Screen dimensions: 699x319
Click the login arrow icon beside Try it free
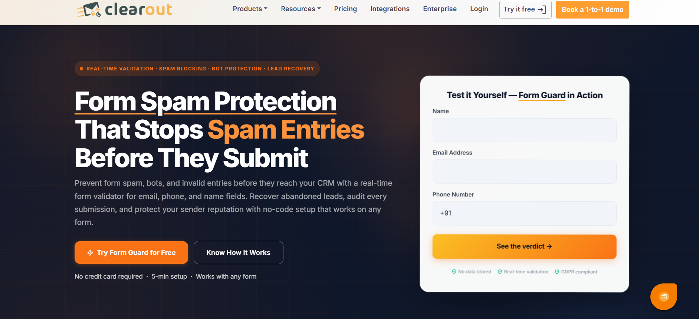click(542, 10)
